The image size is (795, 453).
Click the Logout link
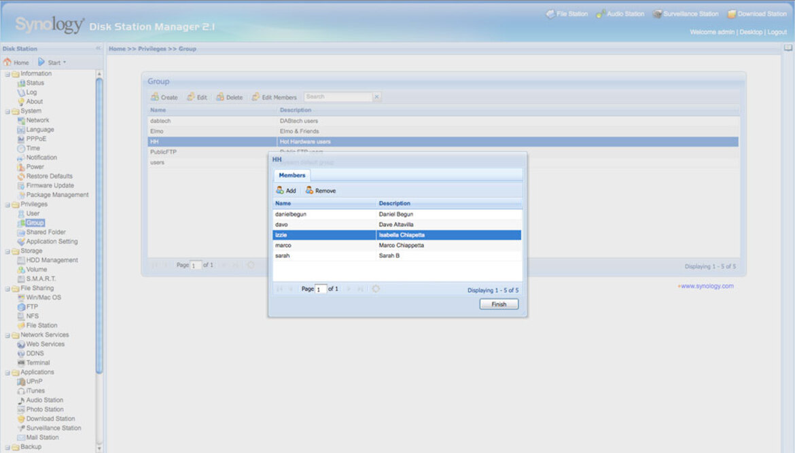pos(777,32)
